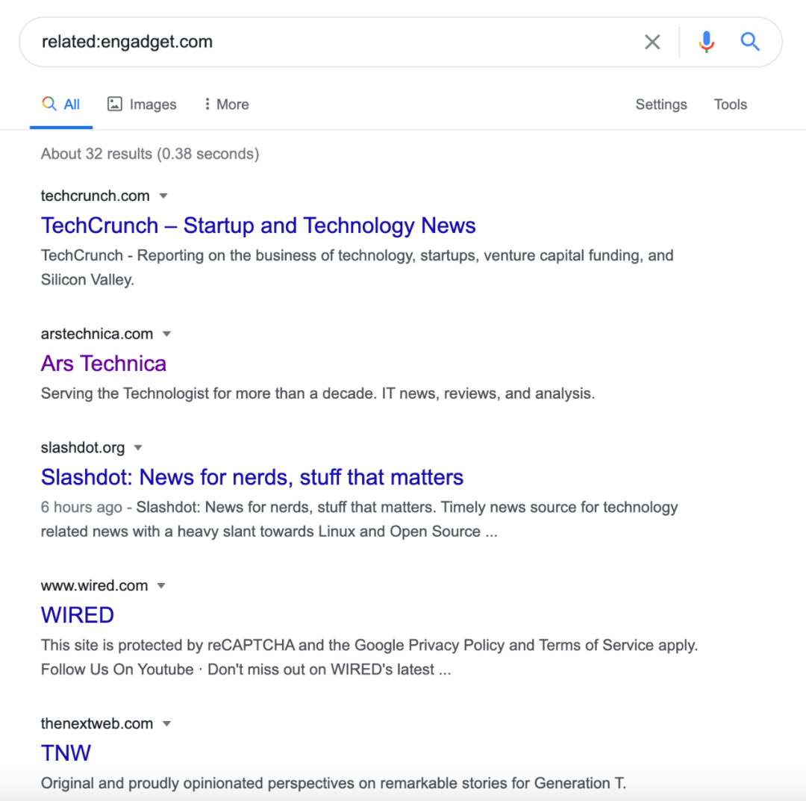Expand the techcrunch.com dropdown arrow
The image size is (806, 801).
click(163, 196)
